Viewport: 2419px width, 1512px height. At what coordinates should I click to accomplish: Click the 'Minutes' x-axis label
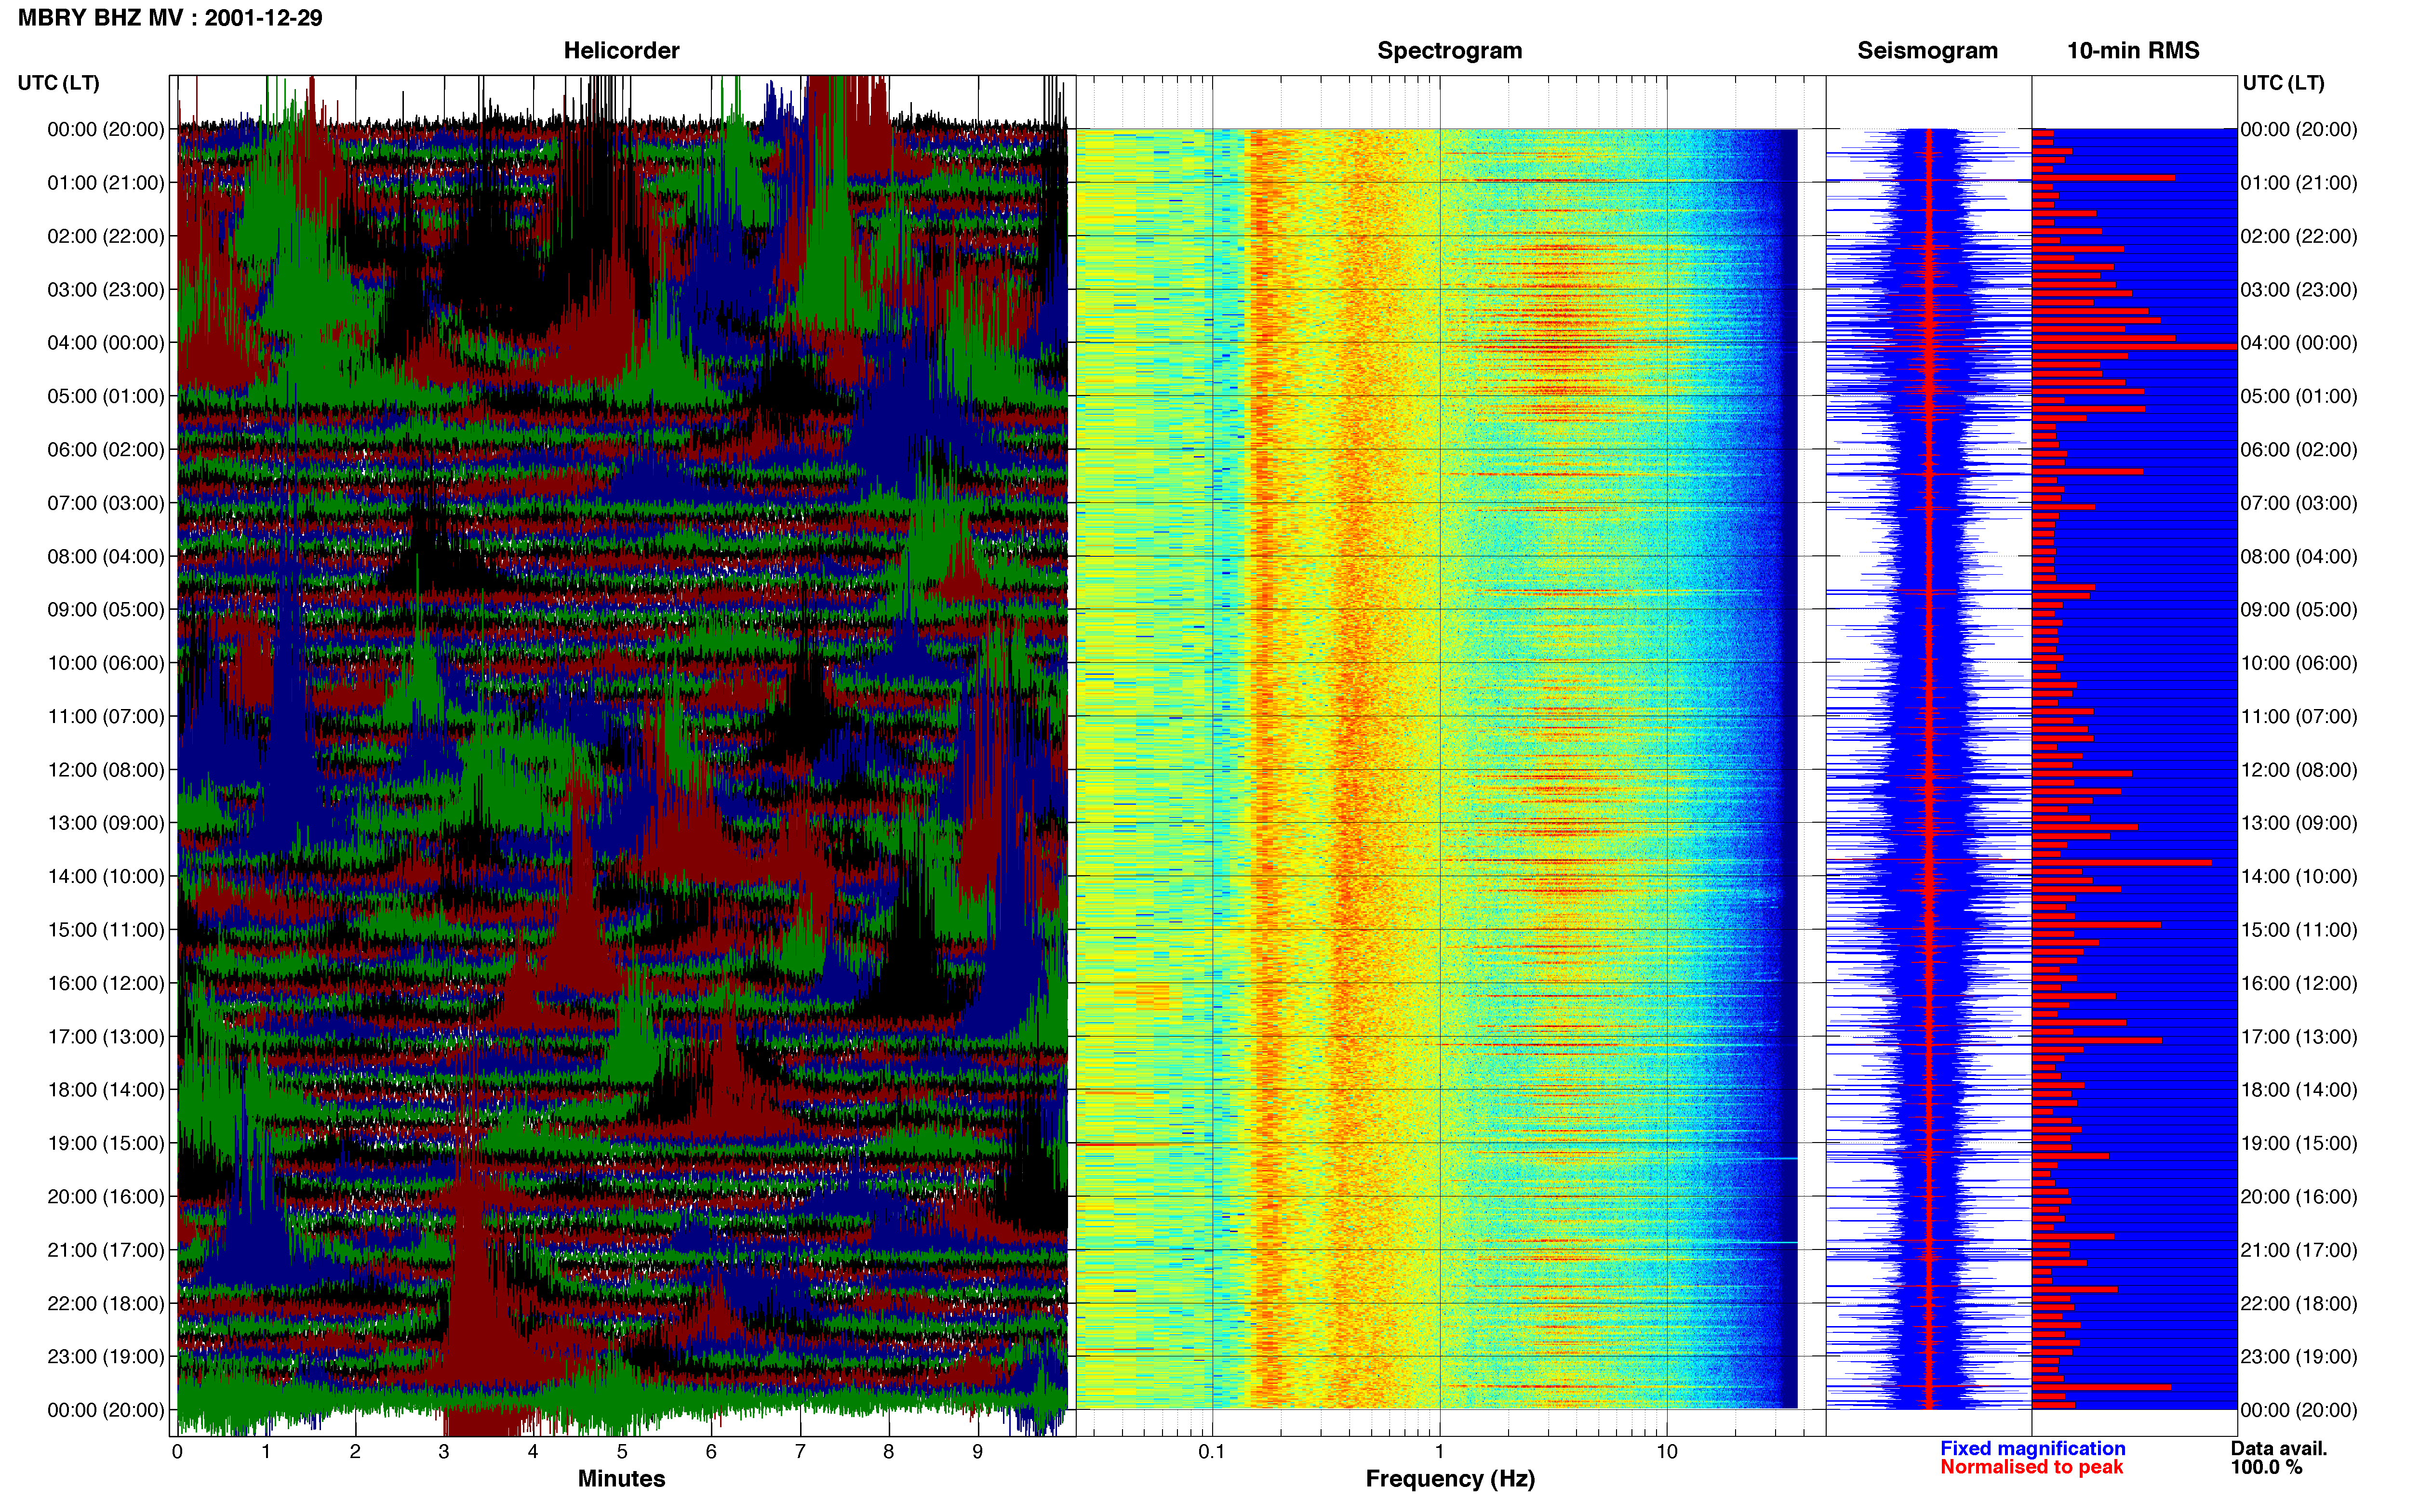click(x=621, y=1478)
